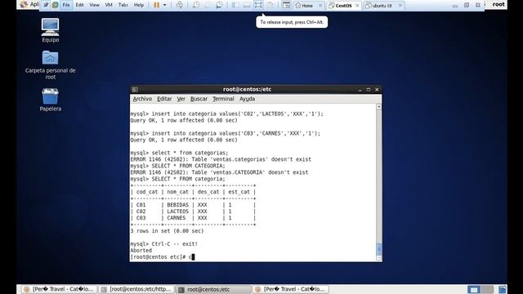Open the VM menu
Image resolution: width=523 pixels, height=294 pixels.
[x=109, y=5]
